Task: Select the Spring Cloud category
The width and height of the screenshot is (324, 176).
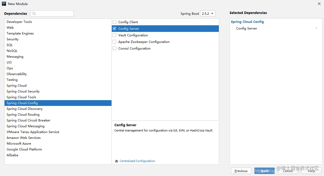Action: coord(58,86)
